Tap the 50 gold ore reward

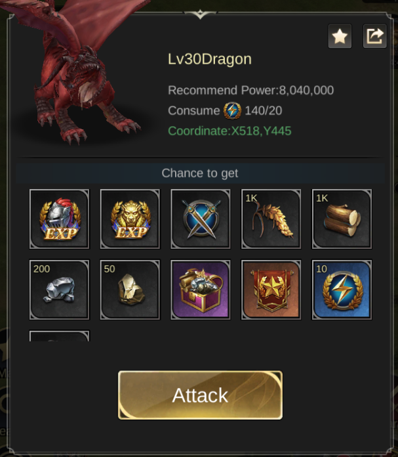(130, 290)
